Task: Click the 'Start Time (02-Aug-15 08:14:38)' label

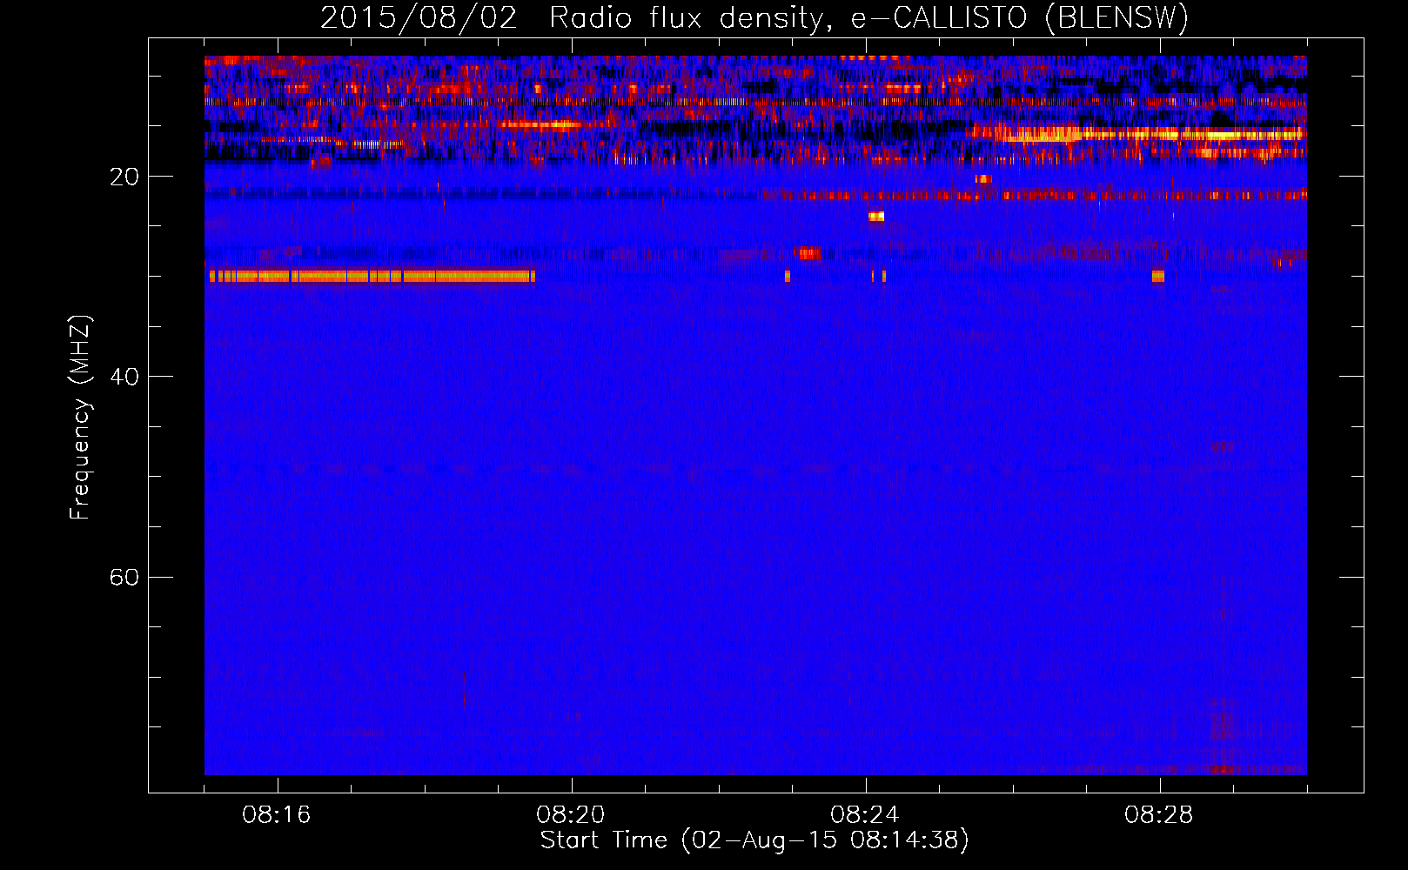Action: 754,840
